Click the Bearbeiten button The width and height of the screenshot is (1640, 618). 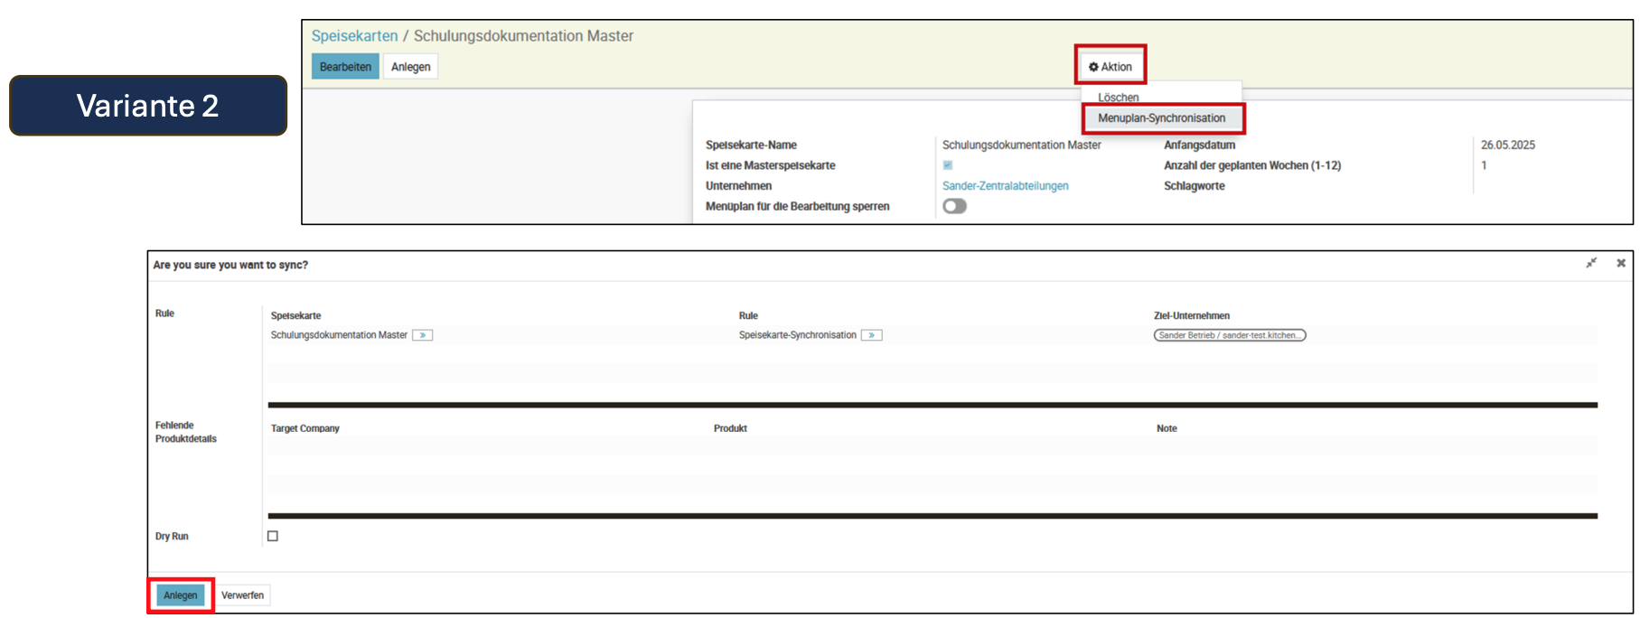pyautogui.click(x=345, y=67)
